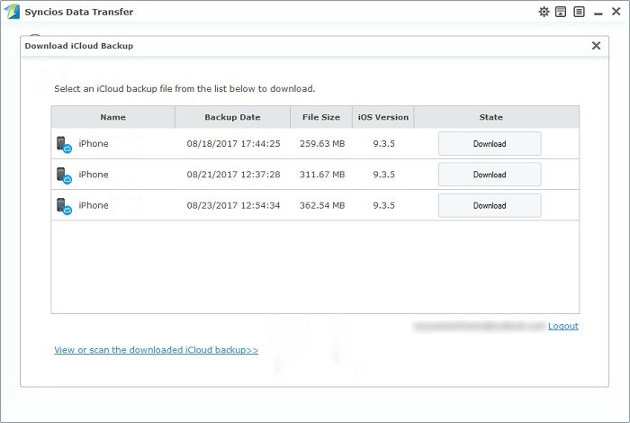Select iPhone icon for 08/18/2017 backup
The image size is (630, 423).
click(64, 145)
